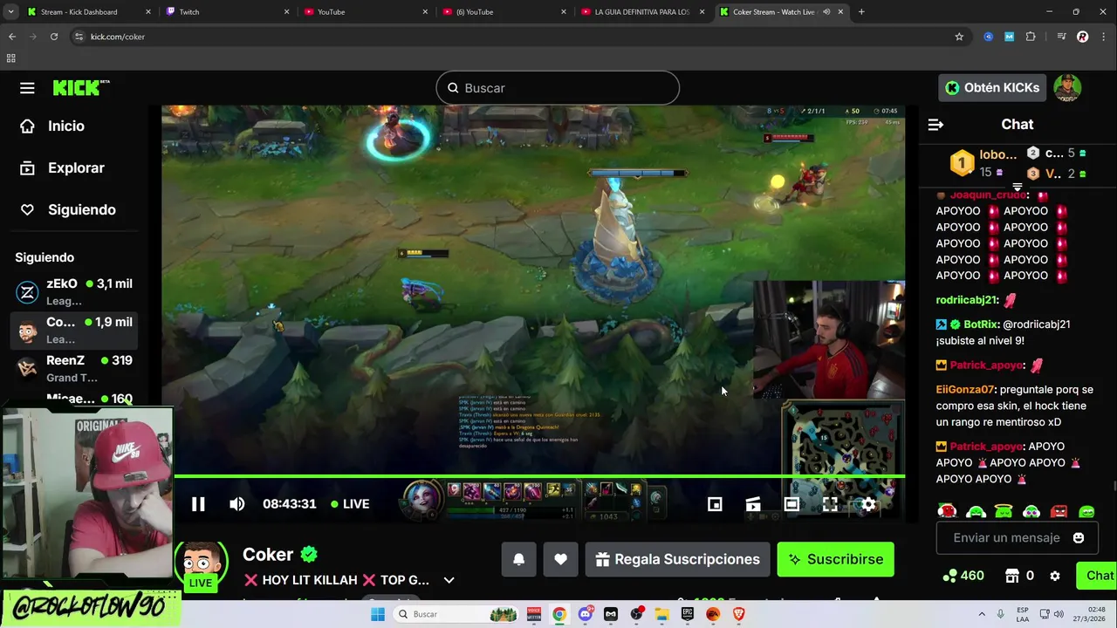Viewport: 1117px width, 628px height.
Task: Open Explorar in sidebar
Action: [x=62, y=168]
